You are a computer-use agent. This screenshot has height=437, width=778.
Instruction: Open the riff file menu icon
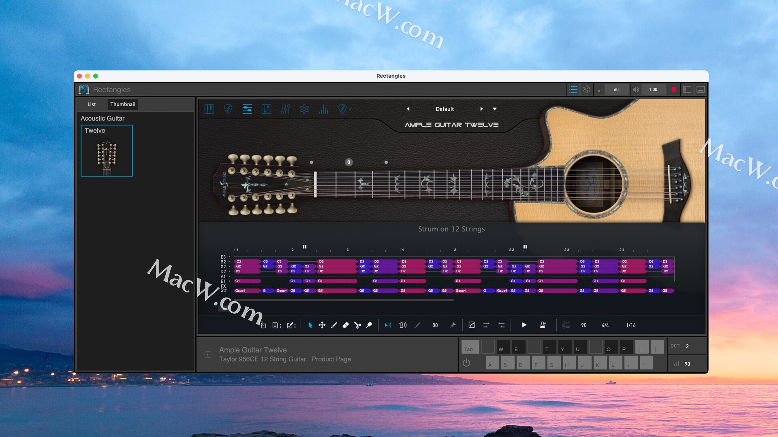pyautogui.click(x=277, y=325)
